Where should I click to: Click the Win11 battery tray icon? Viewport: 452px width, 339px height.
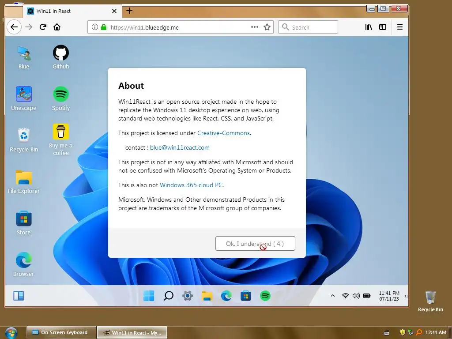367,296
